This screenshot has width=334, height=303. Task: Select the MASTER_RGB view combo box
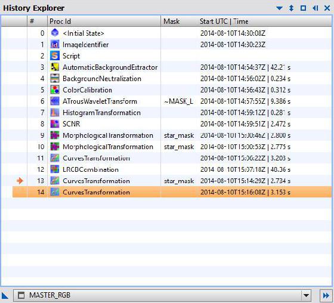pyautogui.click(x=162, y=295)
